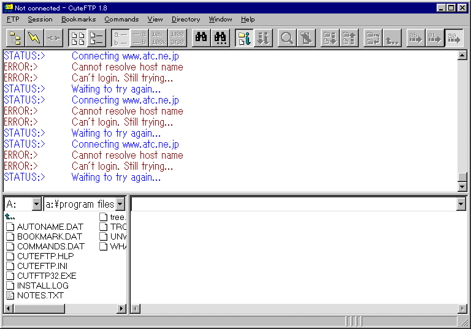Expand the remote directory path dropdown
Image resolution: width=471 pixels, height=329 pixels.
click(461, 204)
